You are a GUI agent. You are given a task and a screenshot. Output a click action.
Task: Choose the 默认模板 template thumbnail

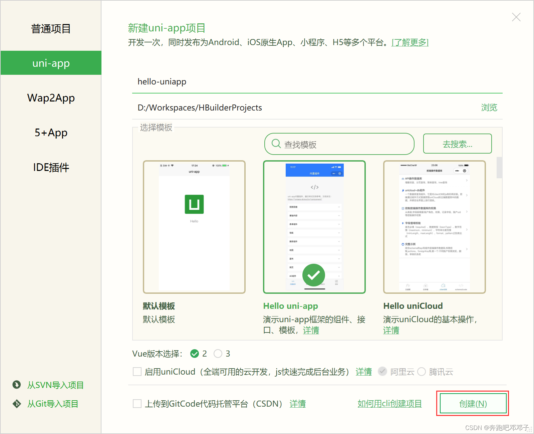194,227
